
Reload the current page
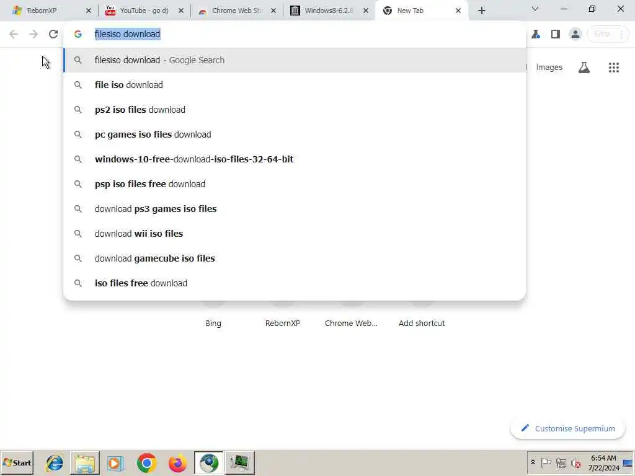pos(53,34)
